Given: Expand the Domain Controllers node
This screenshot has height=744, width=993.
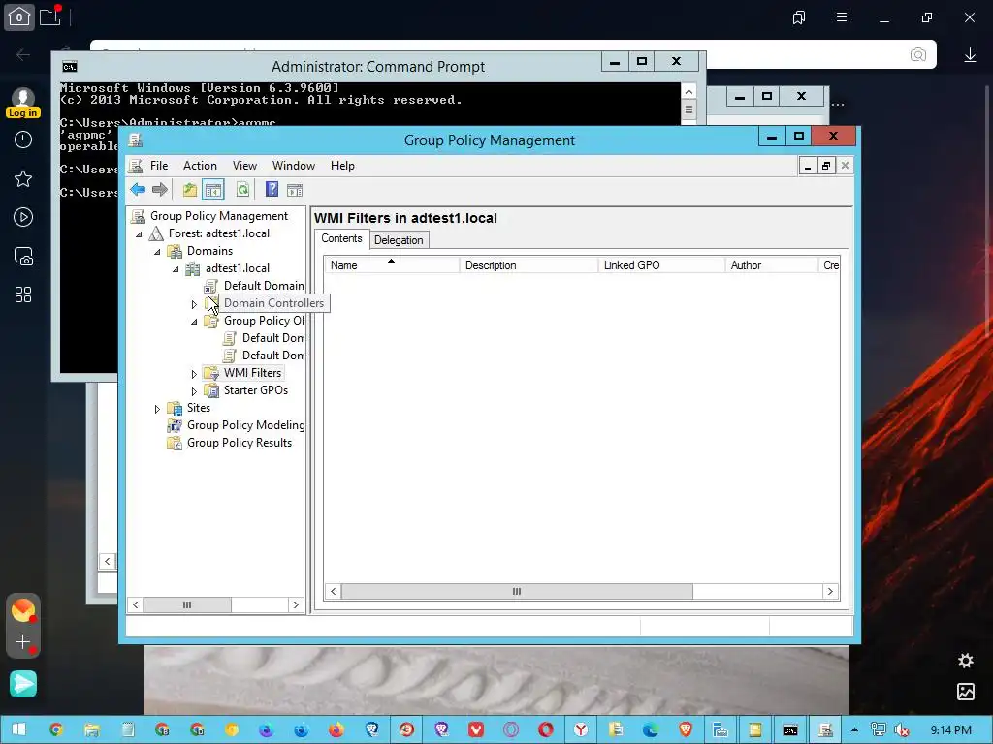Looking at the screenshot, I should coord(194,304).
